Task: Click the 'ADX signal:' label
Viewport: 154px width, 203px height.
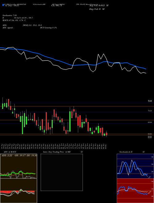Action: 8,28
